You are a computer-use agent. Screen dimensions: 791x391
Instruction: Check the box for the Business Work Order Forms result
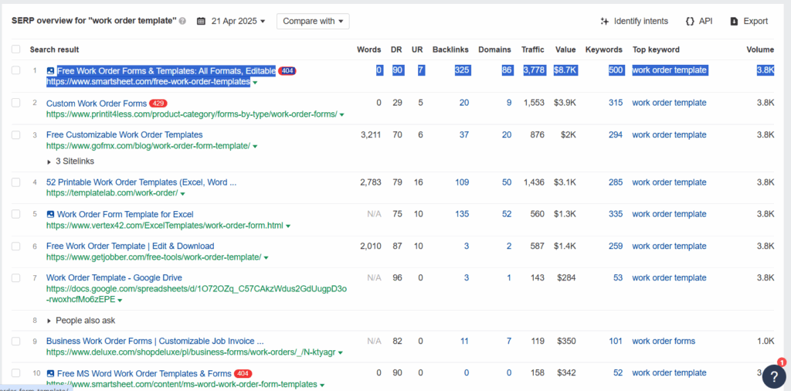(x=16, y=341)
